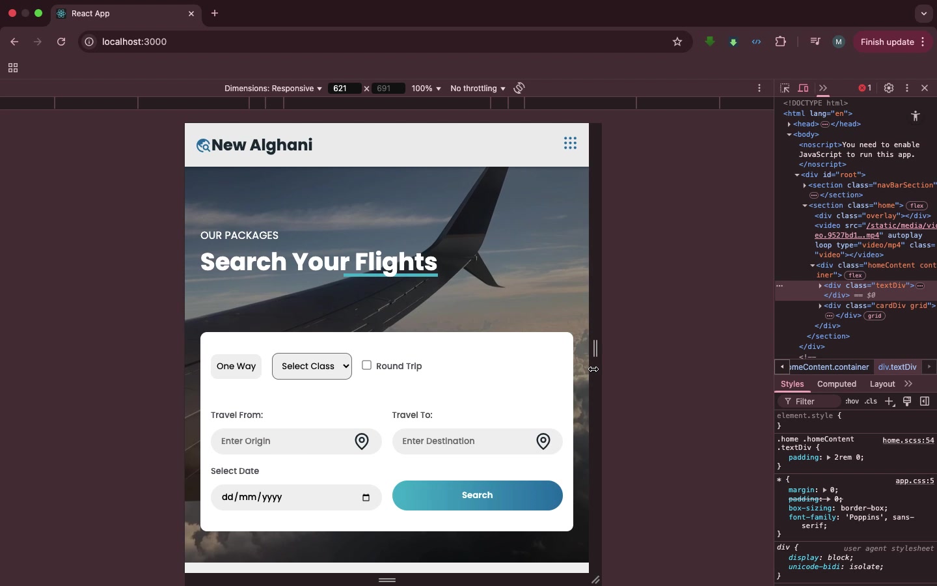Toggle the device toolbar icon in DevTools

(804, 88)
